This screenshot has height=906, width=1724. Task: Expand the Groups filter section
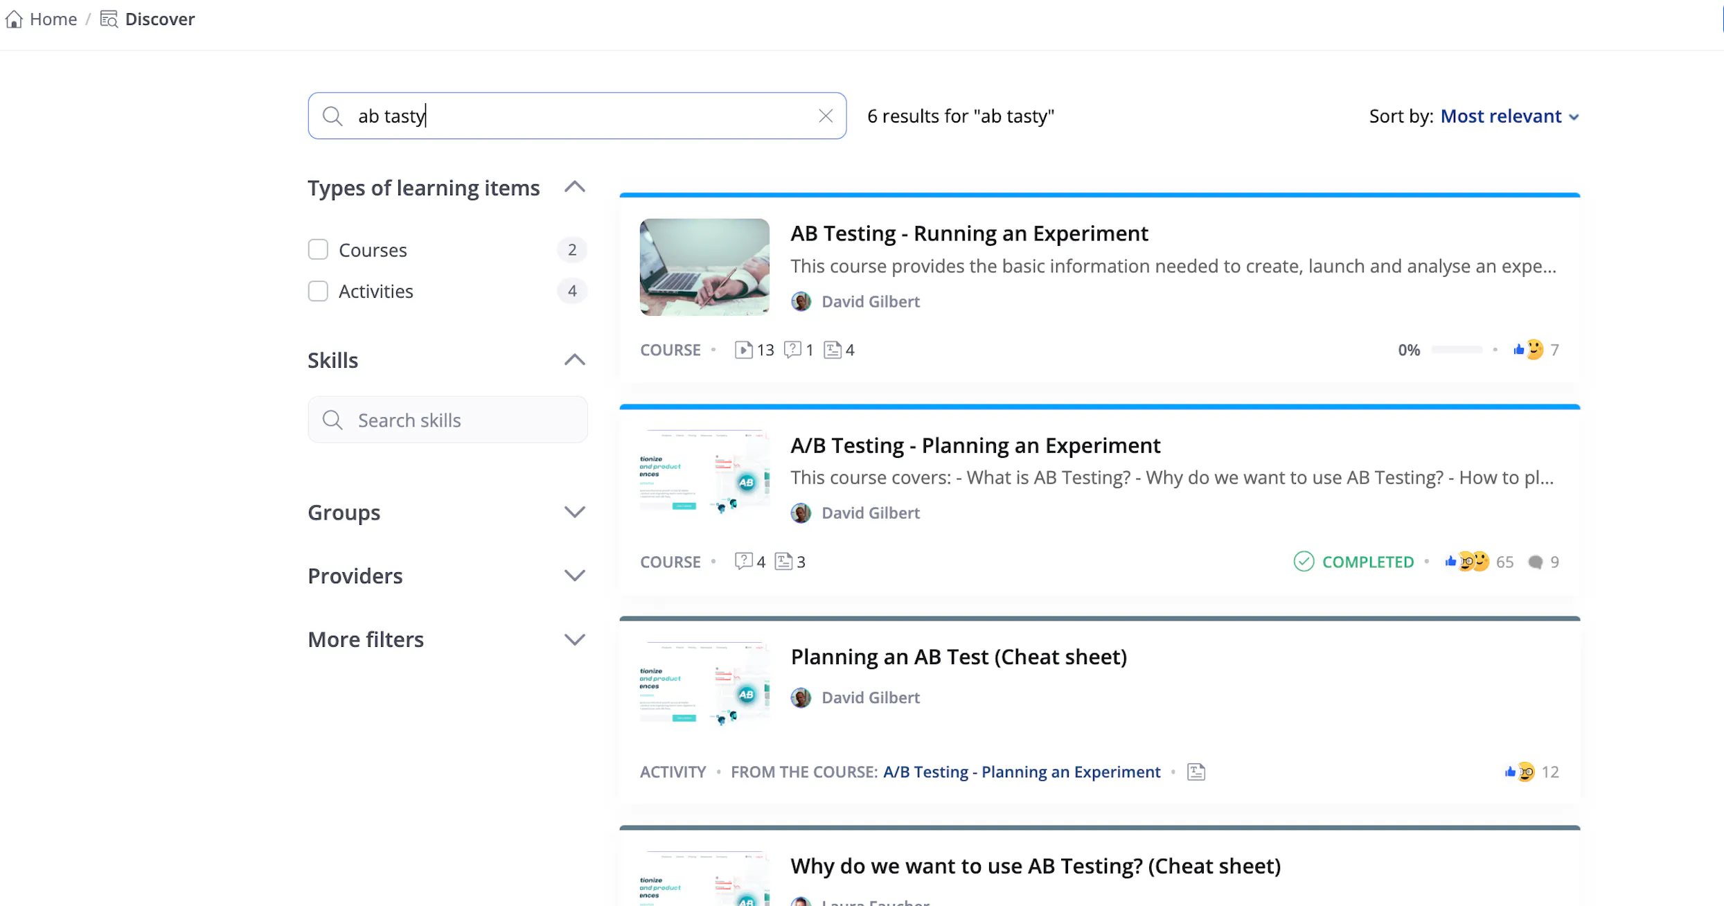tap(574, 512)
